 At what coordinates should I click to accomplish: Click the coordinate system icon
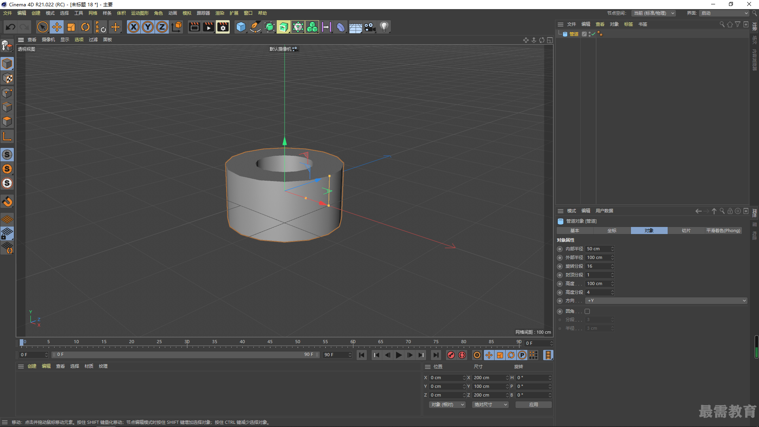(177, 27)
